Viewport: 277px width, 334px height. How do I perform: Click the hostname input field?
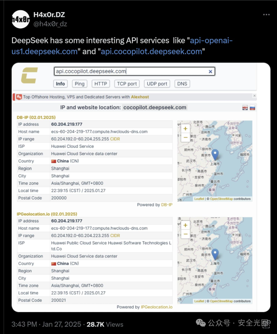(x=134, y=71)
